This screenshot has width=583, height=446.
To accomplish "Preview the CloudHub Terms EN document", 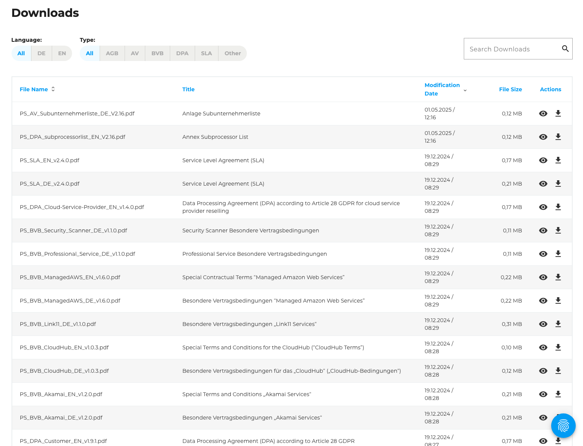I will coord(543,347).
